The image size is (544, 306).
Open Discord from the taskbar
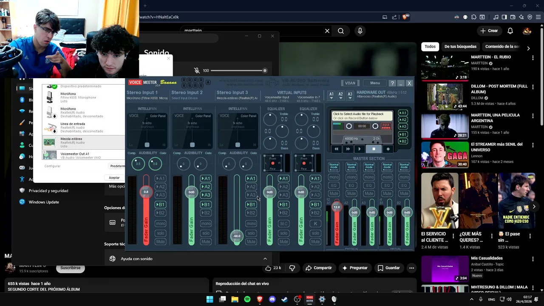[272, 299]
